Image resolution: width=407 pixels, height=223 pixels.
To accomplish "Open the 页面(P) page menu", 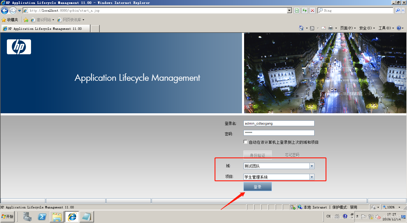I will 348,28.
